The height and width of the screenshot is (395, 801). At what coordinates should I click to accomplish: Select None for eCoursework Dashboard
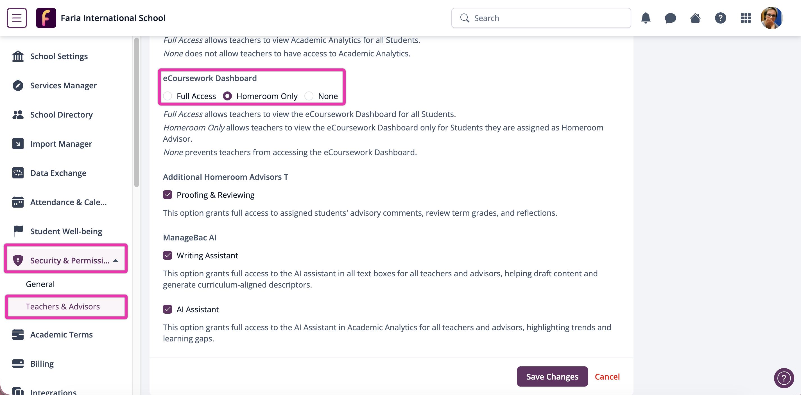(x=309, y=96)
